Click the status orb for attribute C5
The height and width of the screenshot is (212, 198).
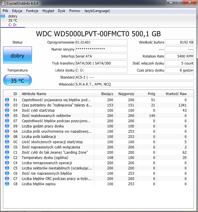point(7,168)
